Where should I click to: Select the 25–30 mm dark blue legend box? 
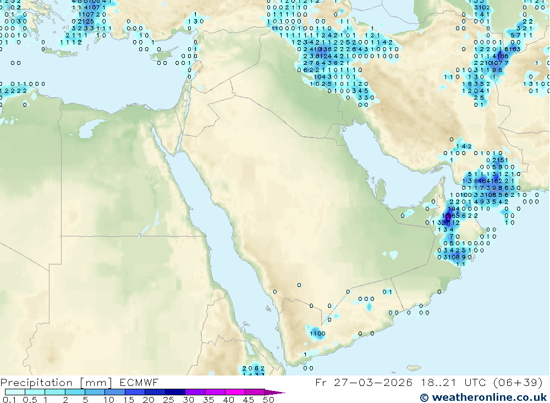(x=175, y=392)
